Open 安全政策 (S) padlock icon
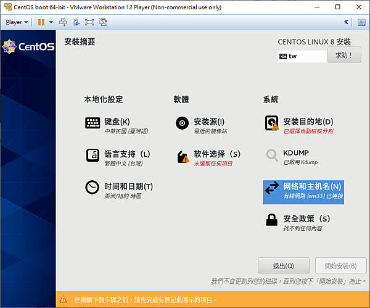Screen dimensions: 370x308 271,220
